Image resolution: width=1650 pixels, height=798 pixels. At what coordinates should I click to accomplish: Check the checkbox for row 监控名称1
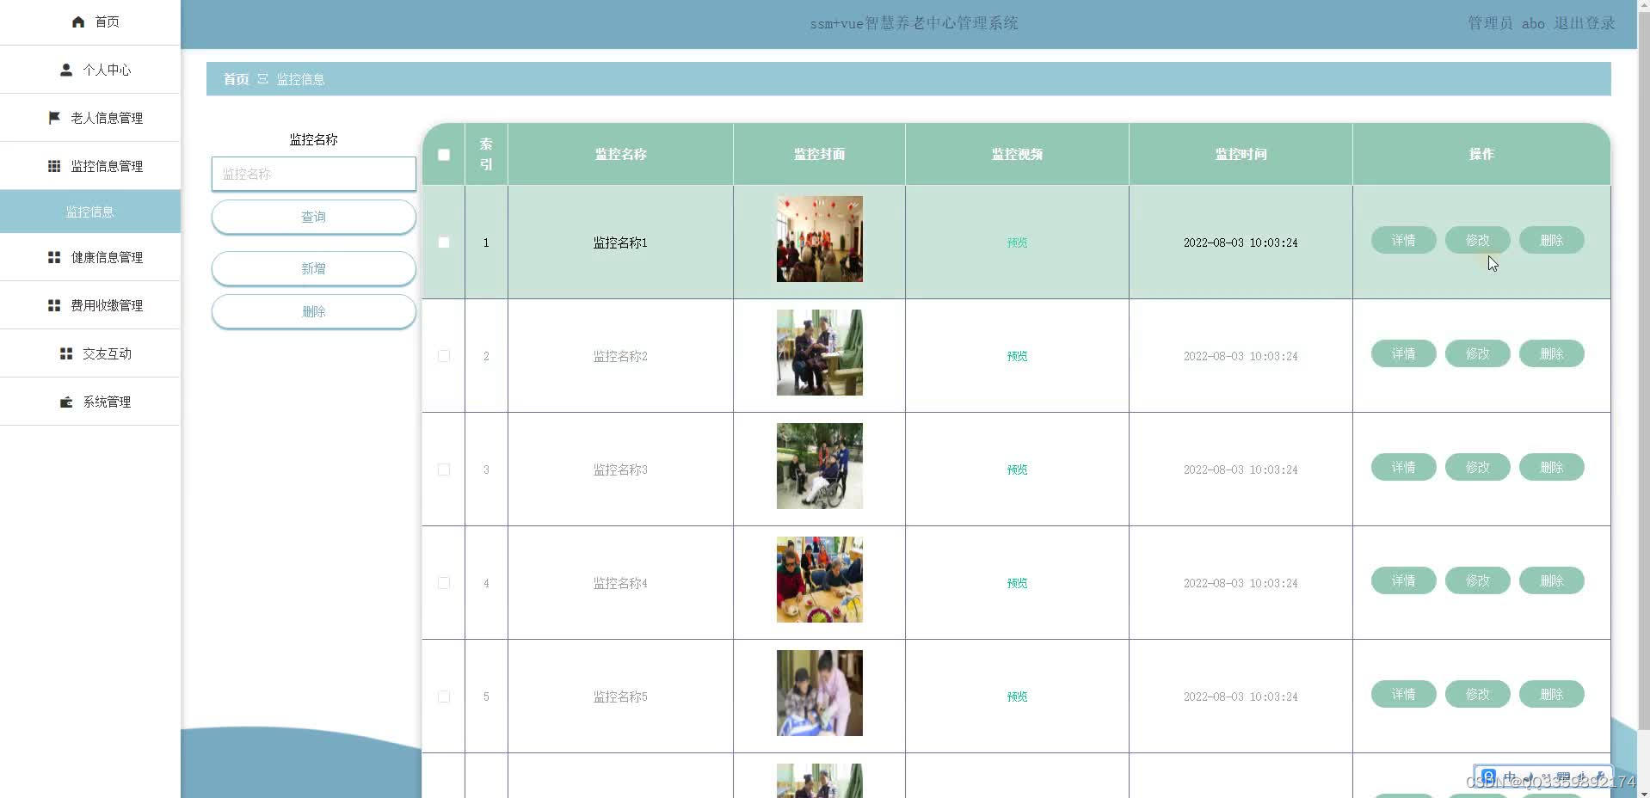444,242
